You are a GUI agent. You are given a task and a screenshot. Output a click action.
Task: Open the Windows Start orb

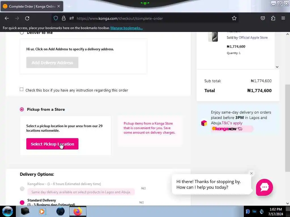pos(7,211)
